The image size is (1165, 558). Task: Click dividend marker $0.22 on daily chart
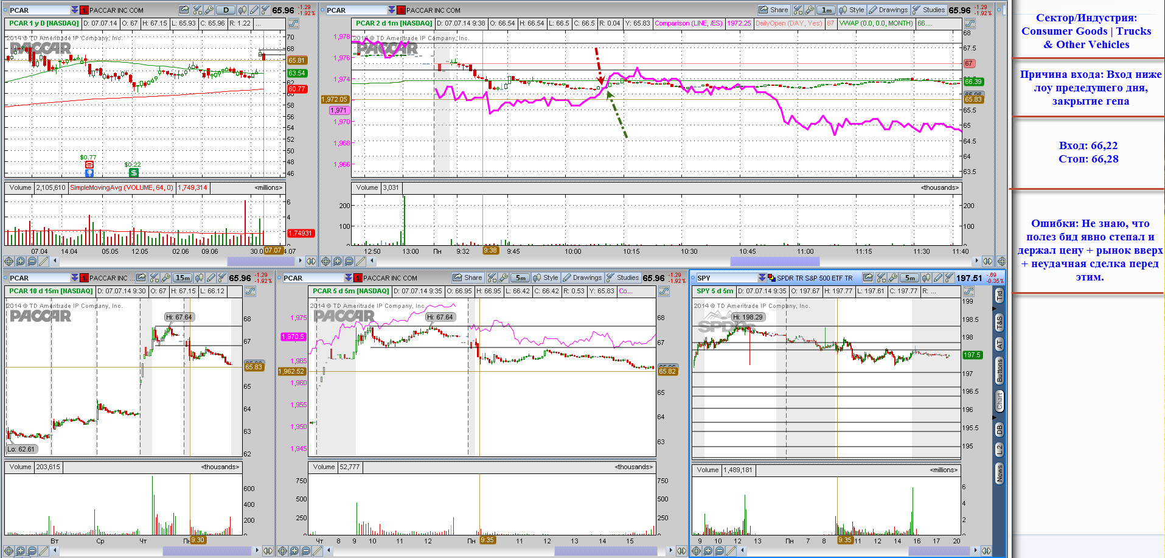point(133,173)
